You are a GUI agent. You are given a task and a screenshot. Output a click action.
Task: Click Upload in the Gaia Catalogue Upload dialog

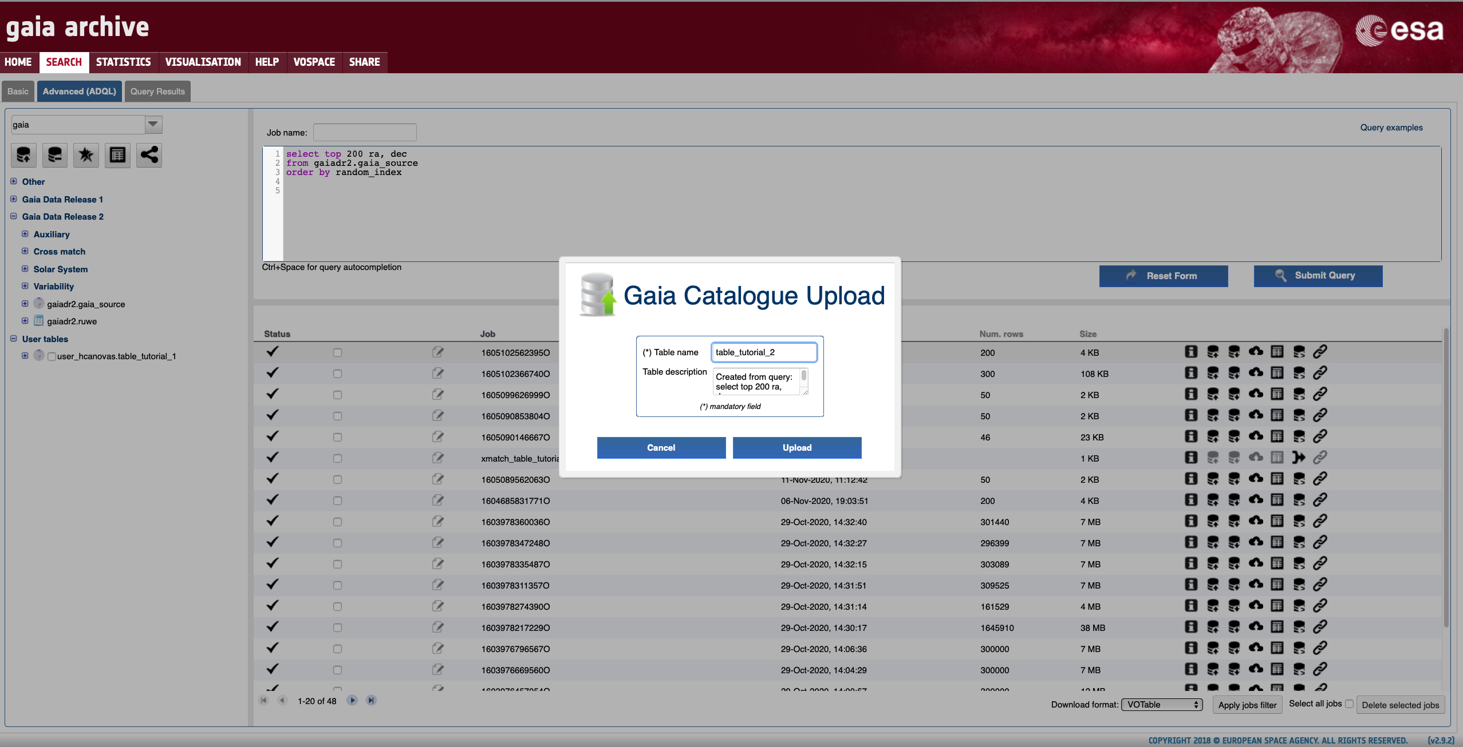pyautogui.click(x=797, y=448)
